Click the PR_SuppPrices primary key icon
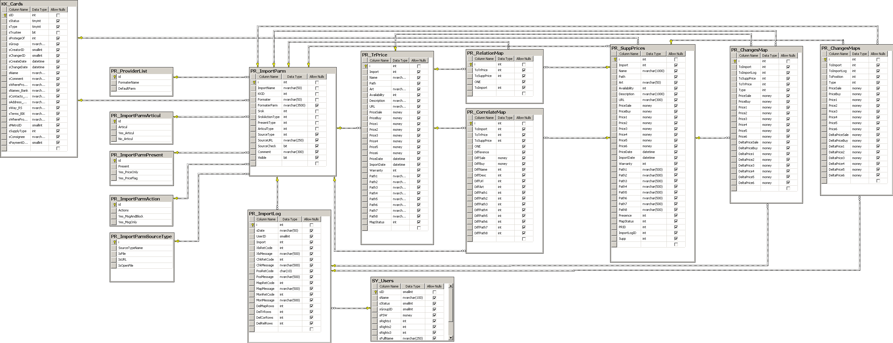The width and height of the screenshot is (893, 343). coord(615,60)
